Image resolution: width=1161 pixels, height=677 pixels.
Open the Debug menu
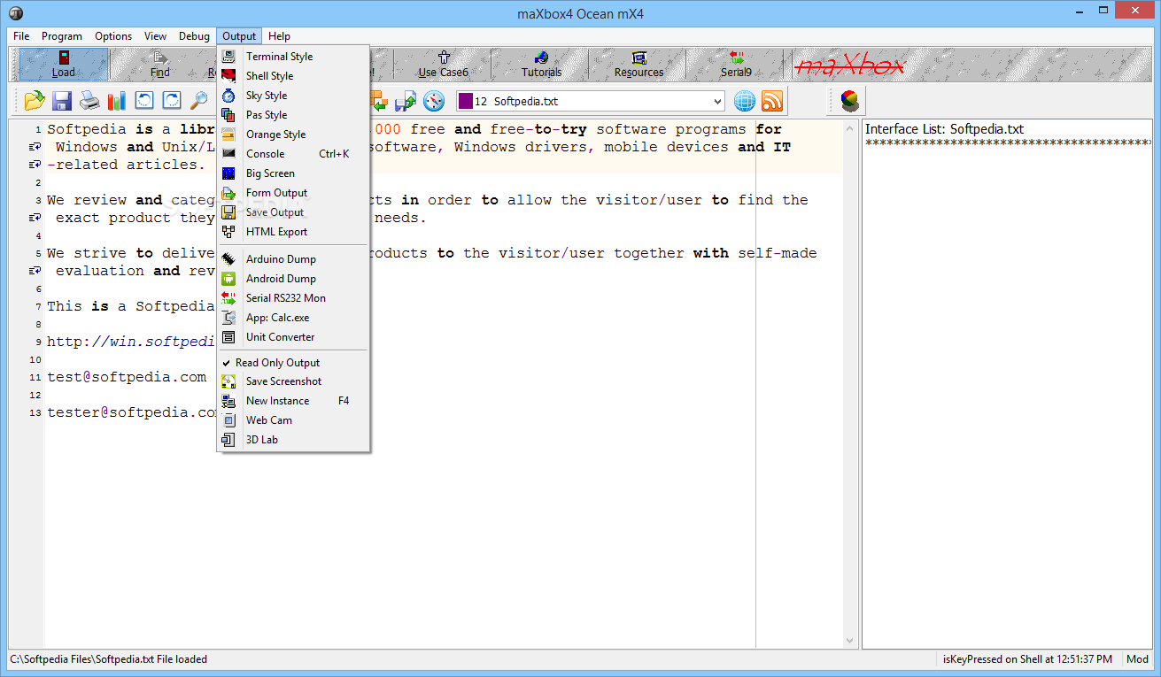click(195, 36)
